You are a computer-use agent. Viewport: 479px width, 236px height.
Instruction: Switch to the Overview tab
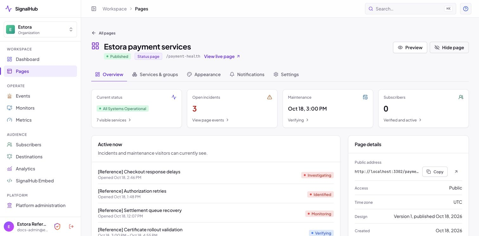tap(109, 74)
